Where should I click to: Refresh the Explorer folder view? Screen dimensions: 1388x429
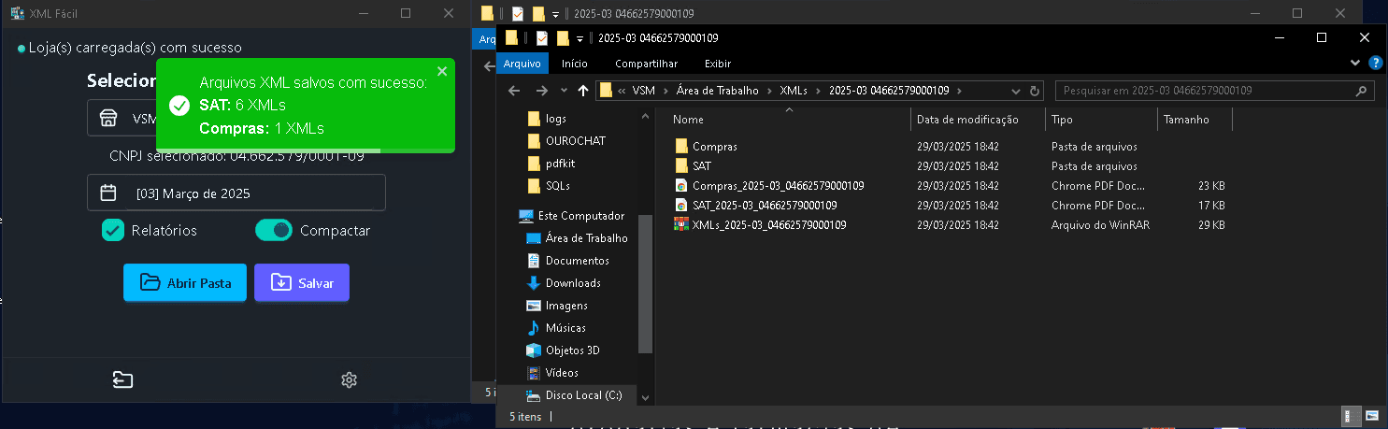click(x=1034, y=91)
